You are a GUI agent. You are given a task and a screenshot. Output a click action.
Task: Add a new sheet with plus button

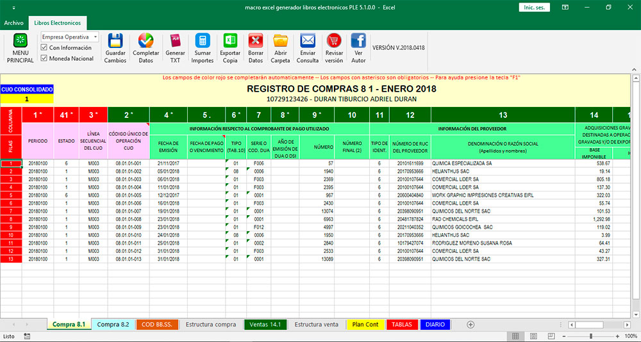tap(470, 325)
